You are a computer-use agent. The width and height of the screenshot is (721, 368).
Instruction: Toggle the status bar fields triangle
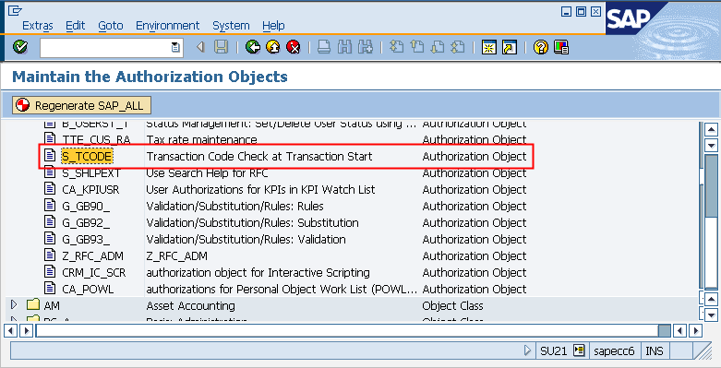tap(527, 351)
